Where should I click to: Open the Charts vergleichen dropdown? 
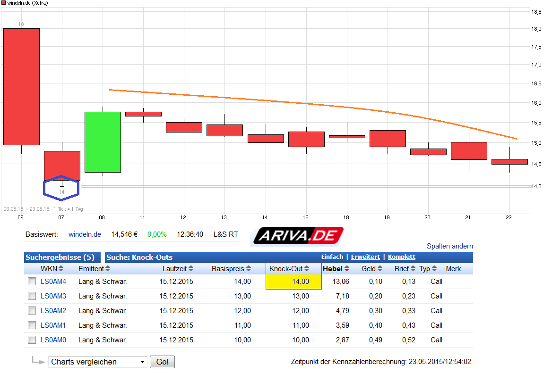pyautogui.click(x=97, y=361)
